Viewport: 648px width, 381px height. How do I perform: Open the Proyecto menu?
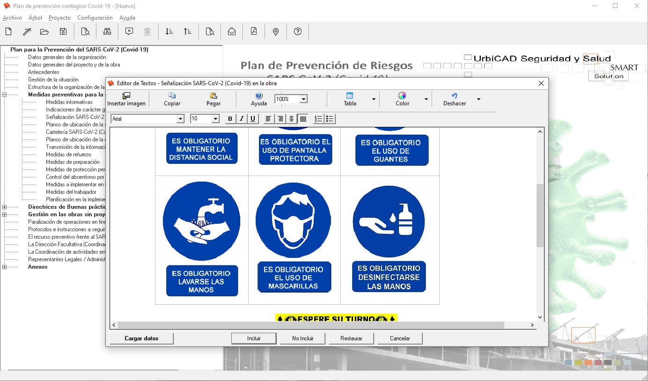[59, 18]
